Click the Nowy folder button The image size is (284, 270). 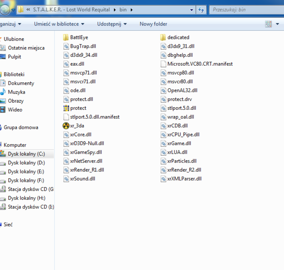153,24
